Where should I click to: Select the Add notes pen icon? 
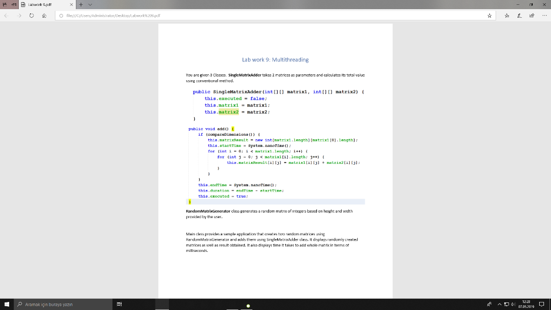pos(520,16)
